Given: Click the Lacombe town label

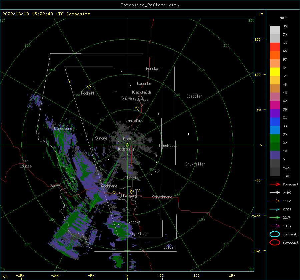Looking at the screenshot, I should coord(144,84).
